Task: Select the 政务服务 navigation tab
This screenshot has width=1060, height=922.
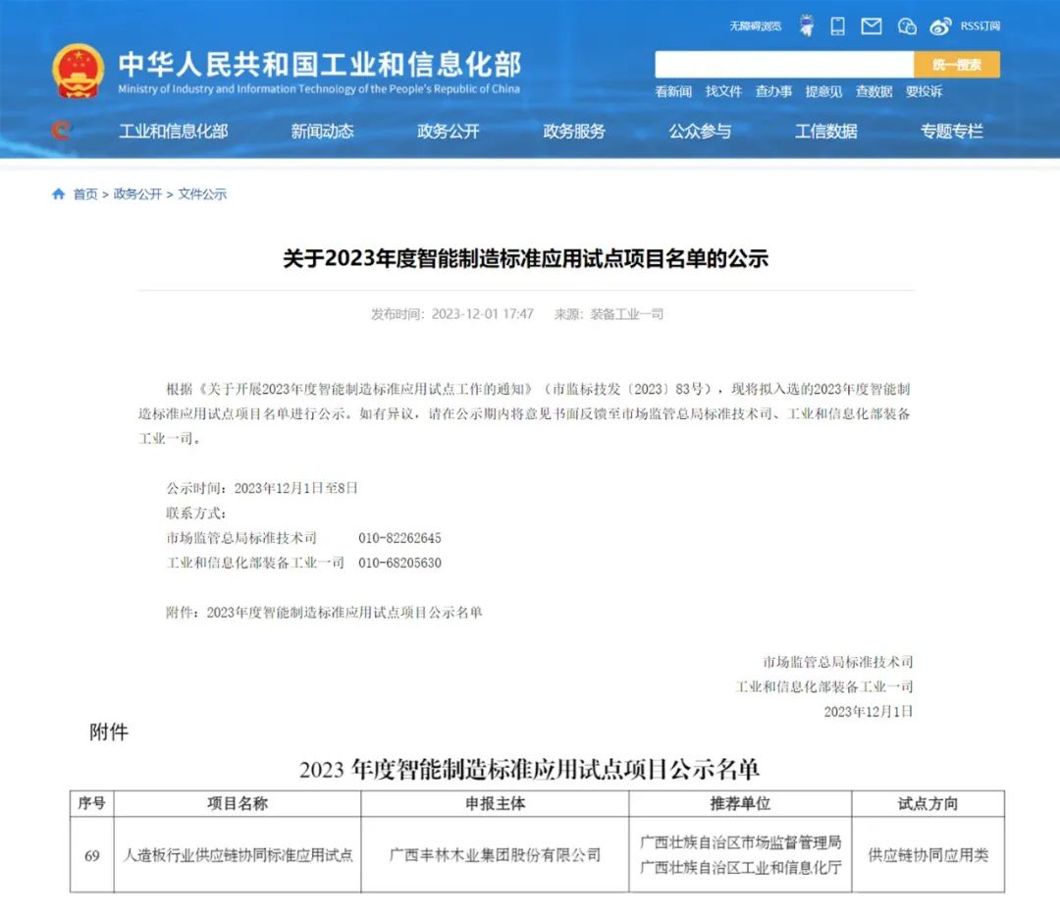Action: (574, 131)
